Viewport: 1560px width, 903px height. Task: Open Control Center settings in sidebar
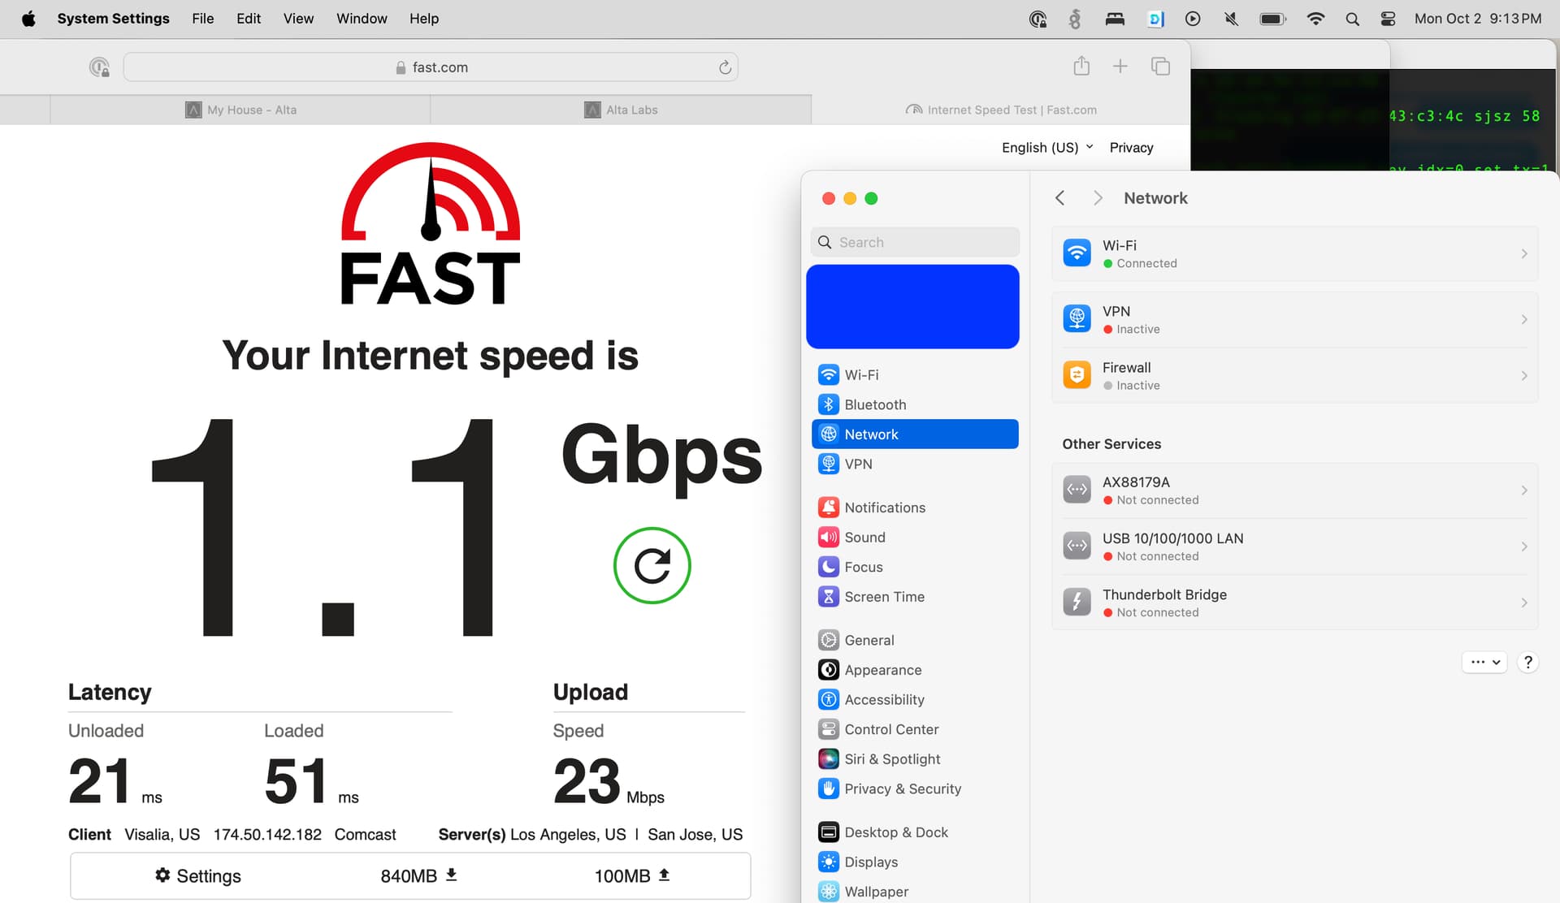point(915,729)
